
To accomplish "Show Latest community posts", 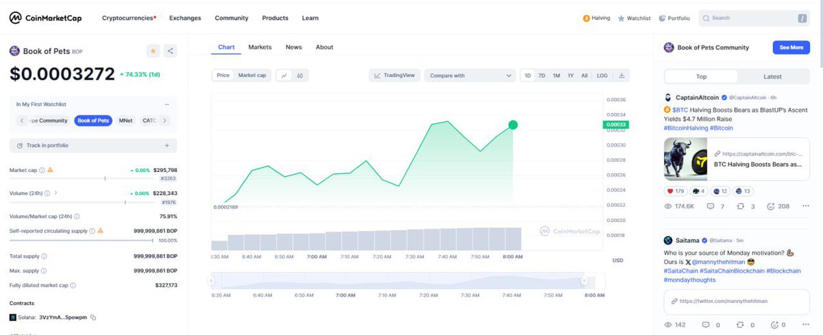I will (x=772, y=77).
